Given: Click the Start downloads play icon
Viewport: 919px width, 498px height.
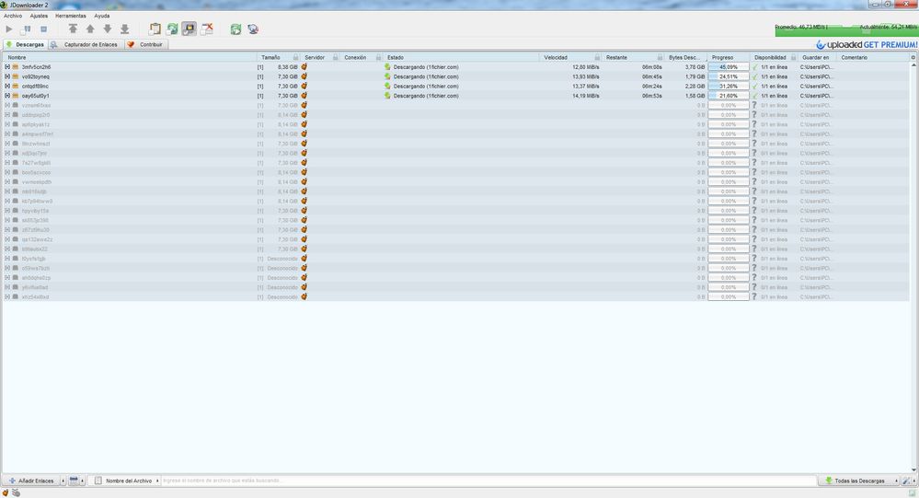Looking at the screenshot, I should [x=9, y=29].
